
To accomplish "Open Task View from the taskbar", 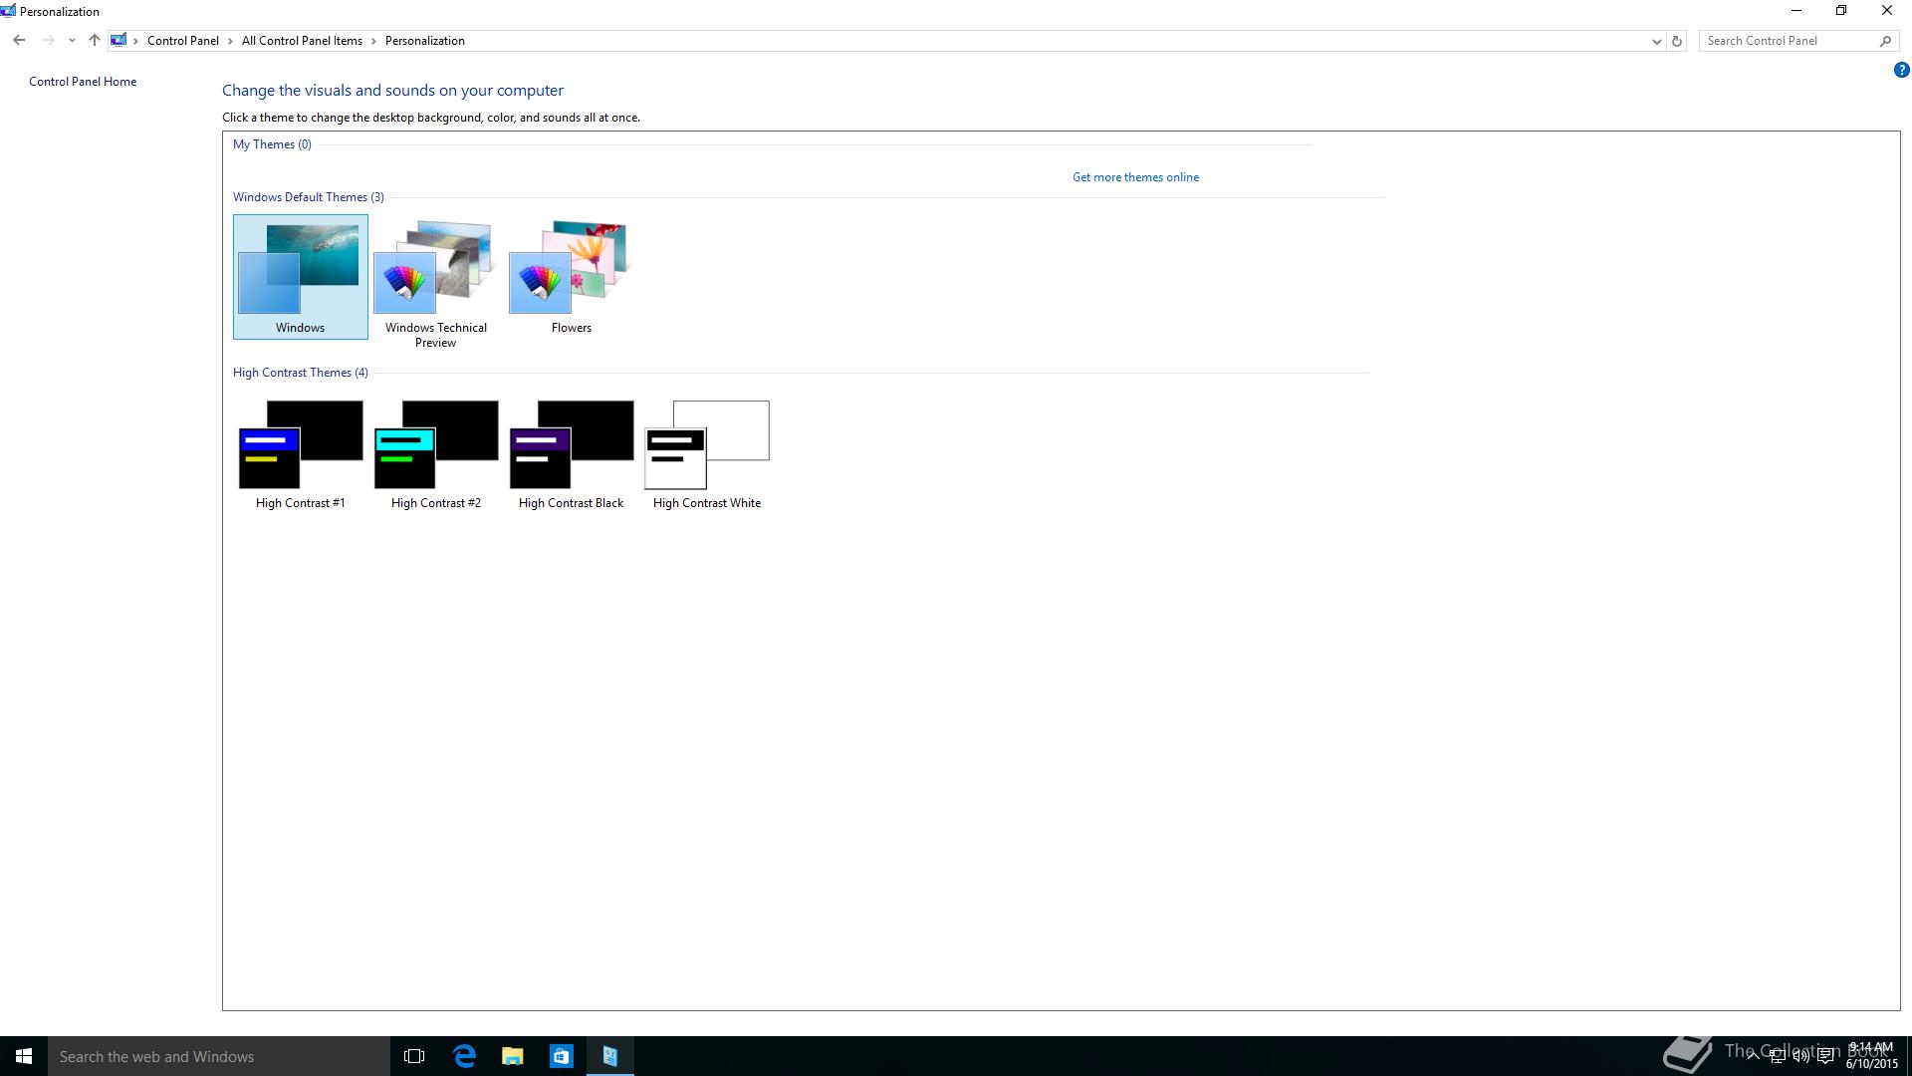I will pyautogui.click(x=414, y=1056).
